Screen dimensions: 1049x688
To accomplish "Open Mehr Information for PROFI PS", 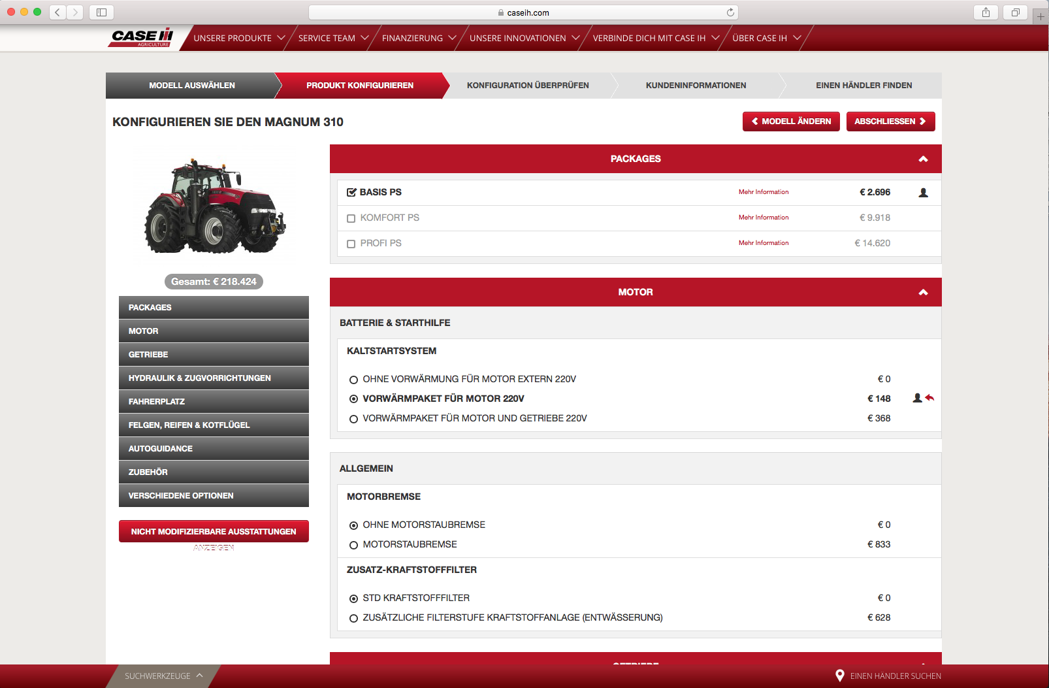I will tap(764, 243).
